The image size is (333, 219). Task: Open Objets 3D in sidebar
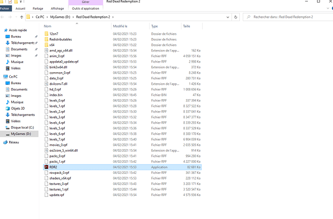(18, 108)
